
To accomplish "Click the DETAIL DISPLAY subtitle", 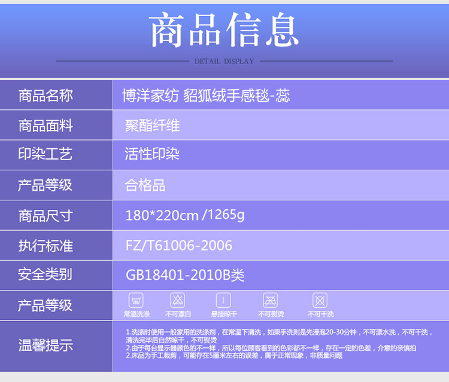I will coord(224,61).
